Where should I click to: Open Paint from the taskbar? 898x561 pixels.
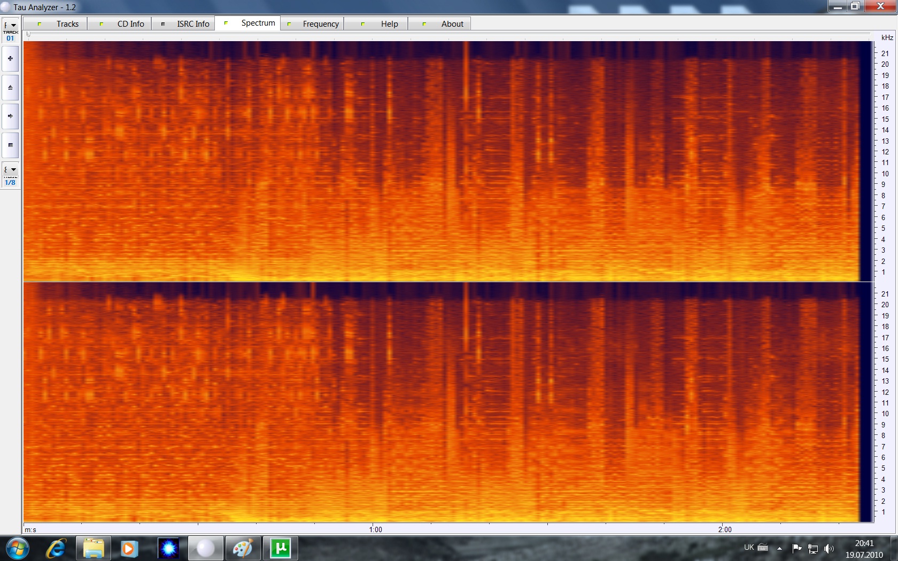pyautogui.click(x=243, y=548)
